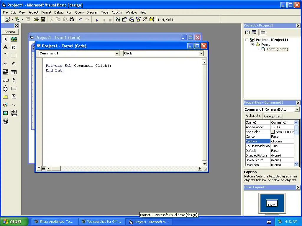Select the Frame control tool

[6, 56]
